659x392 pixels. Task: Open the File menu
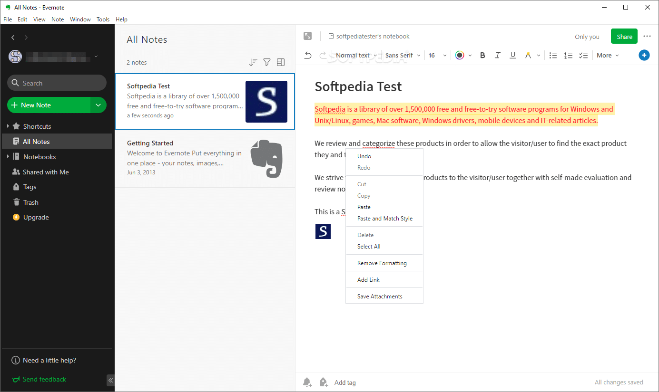point(8,19)
